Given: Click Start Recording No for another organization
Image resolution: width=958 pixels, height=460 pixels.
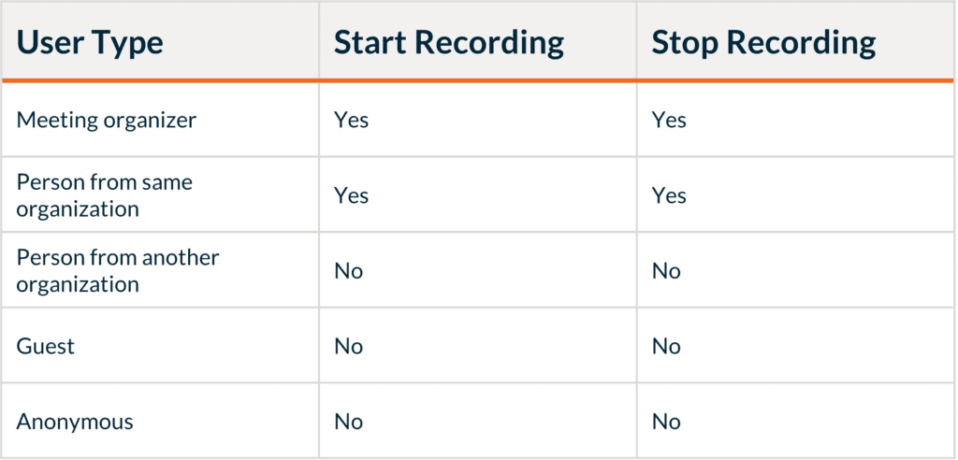Looking at the screenshot, I should point(349,271).
